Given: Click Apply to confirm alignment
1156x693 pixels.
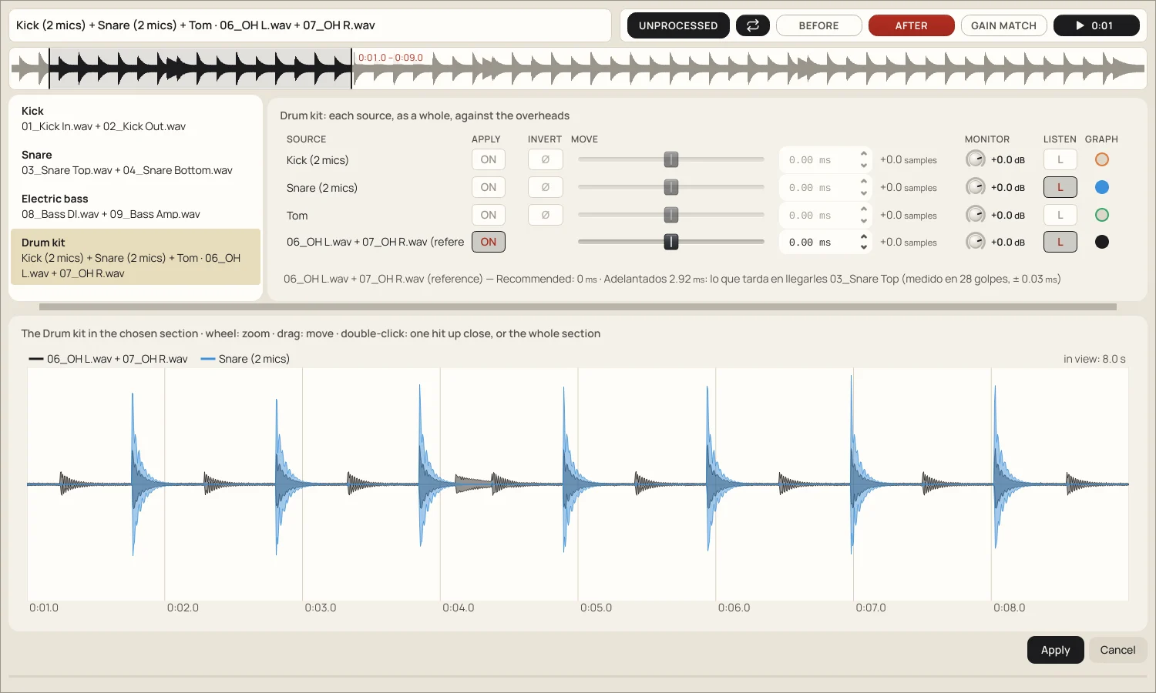Looking at the screenshot, I should point(1056,650).
